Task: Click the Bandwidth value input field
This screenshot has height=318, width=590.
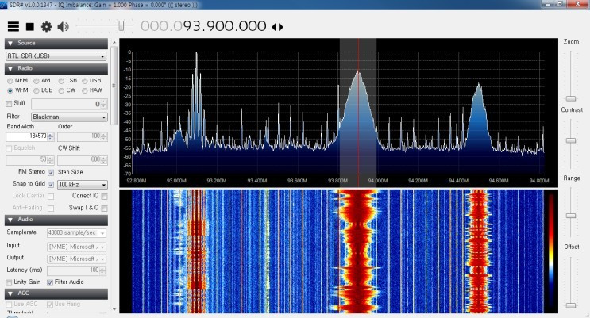Action: [x=27, y=136]
